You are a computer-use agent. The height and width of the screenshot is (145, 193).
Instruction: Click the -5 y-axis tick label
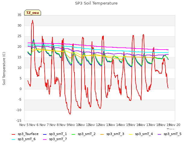point(20,99)
